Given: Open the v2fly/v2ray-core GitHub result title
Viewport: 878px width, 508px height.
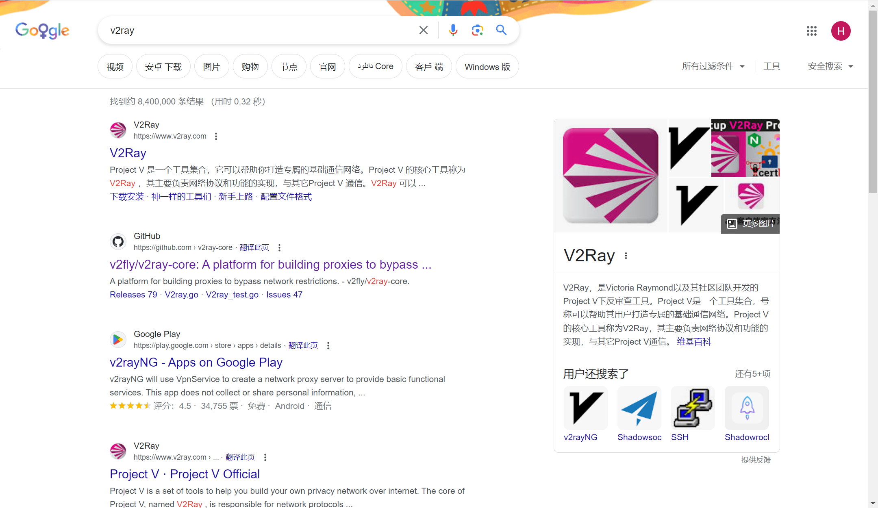Looking at the screenshot, I should [x=271, y=265].
